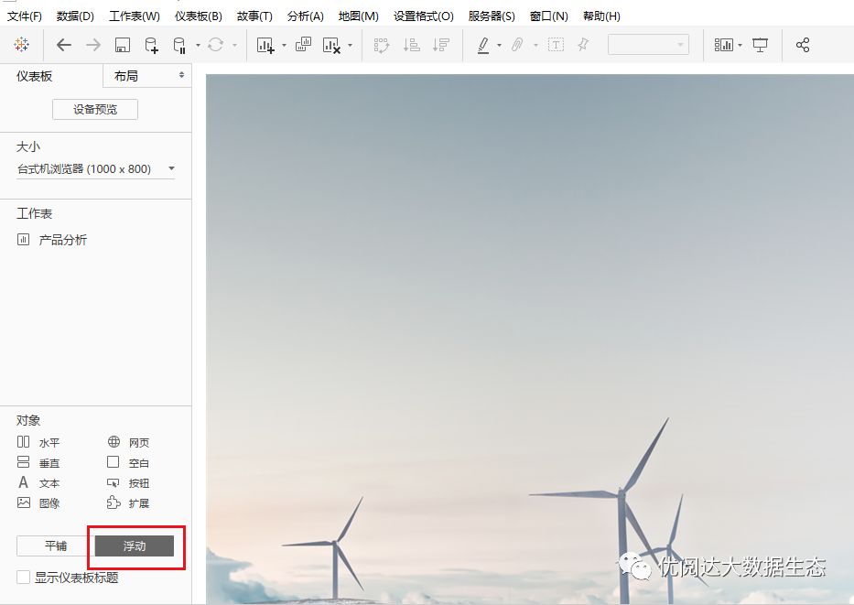Click the Swap rows and columns icon
This screenshot has height=605, width=854.
click(382, 45)
